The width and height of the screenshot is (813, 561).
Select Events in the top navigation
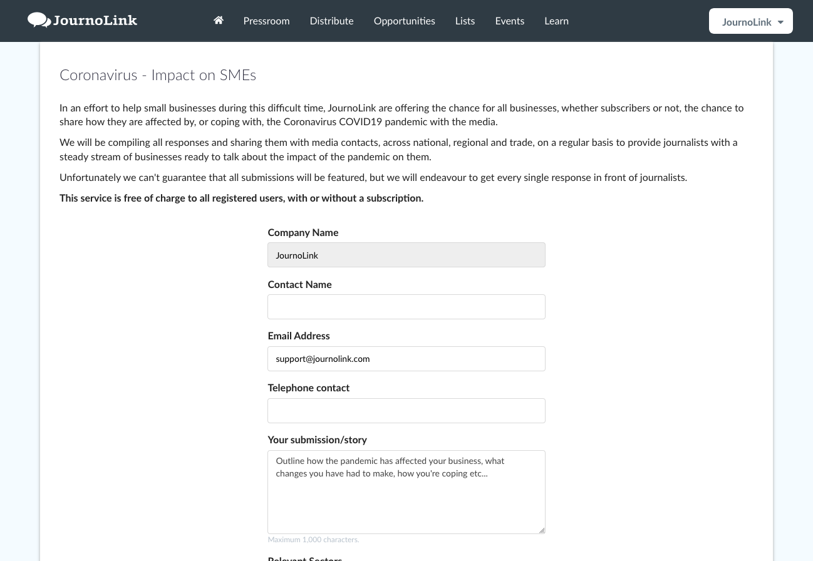tap(509, 21)
